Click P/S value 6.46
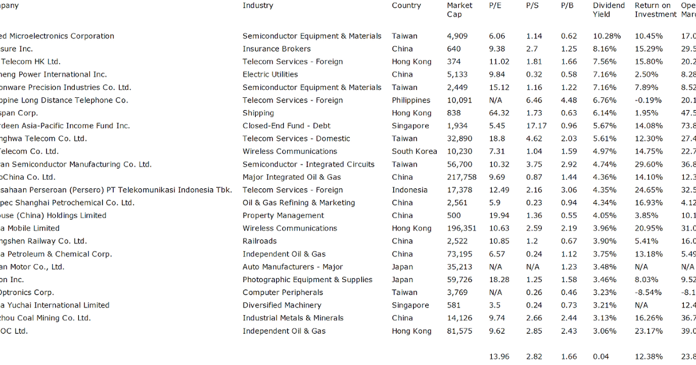Image resolution: width=696 pixels, height=365 pixels. click(534, 100)
